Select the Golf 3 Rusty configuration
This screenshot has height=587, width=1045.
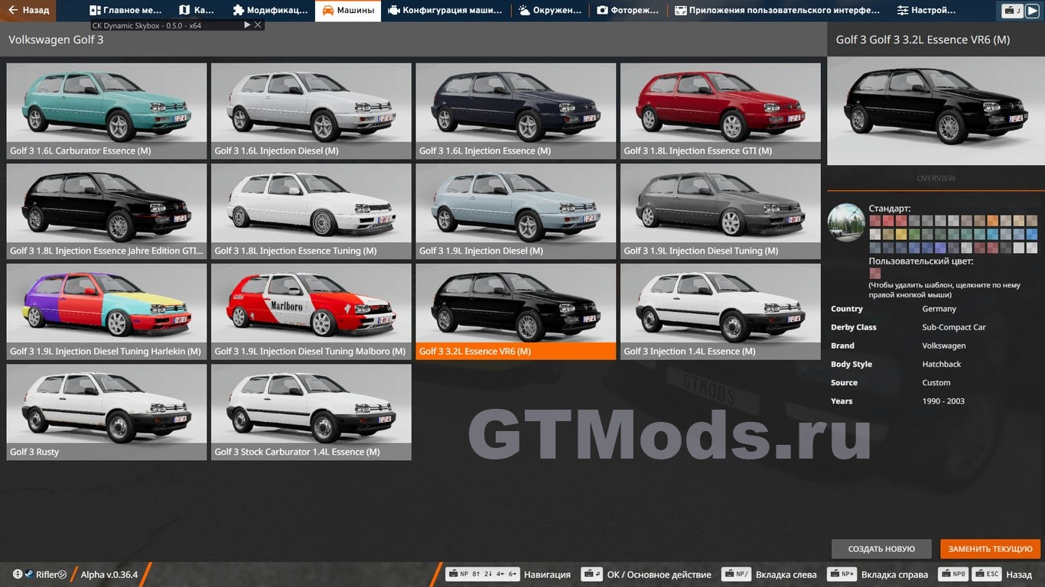click(106, 412)
